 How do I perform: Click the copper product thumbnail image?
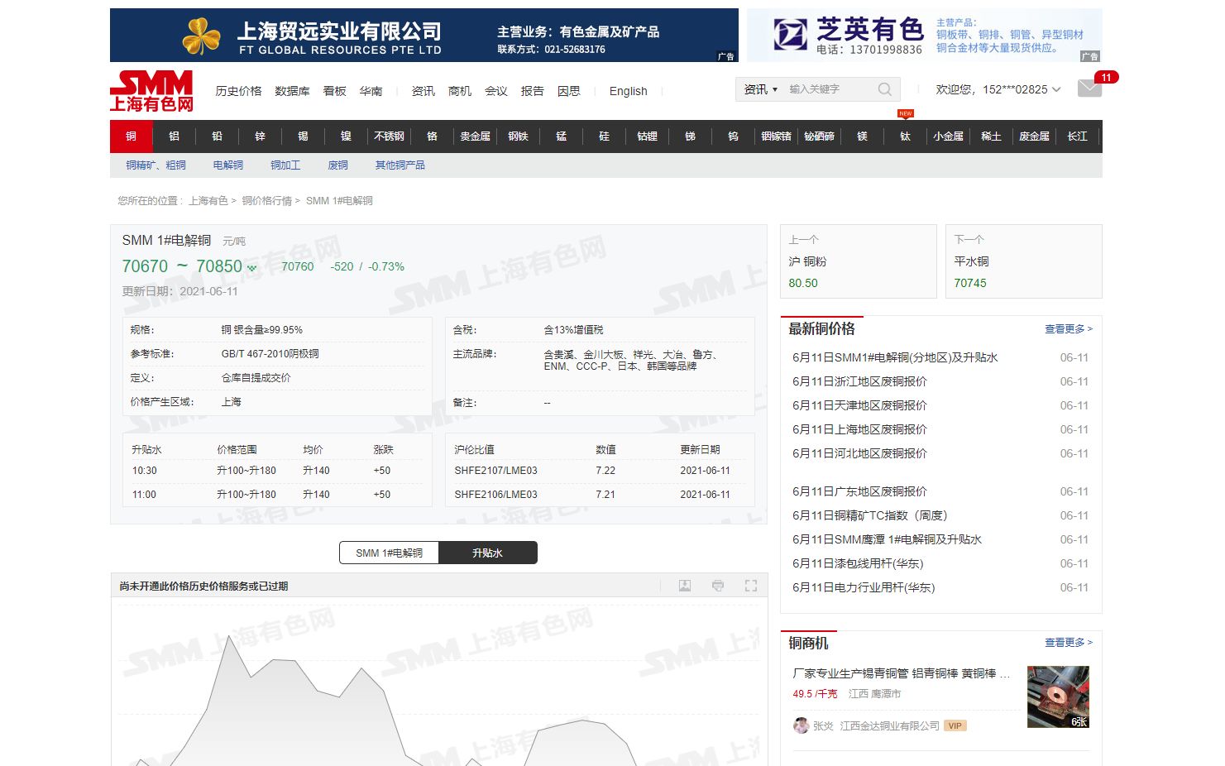pyautogui.click(x=1058, y=697)
